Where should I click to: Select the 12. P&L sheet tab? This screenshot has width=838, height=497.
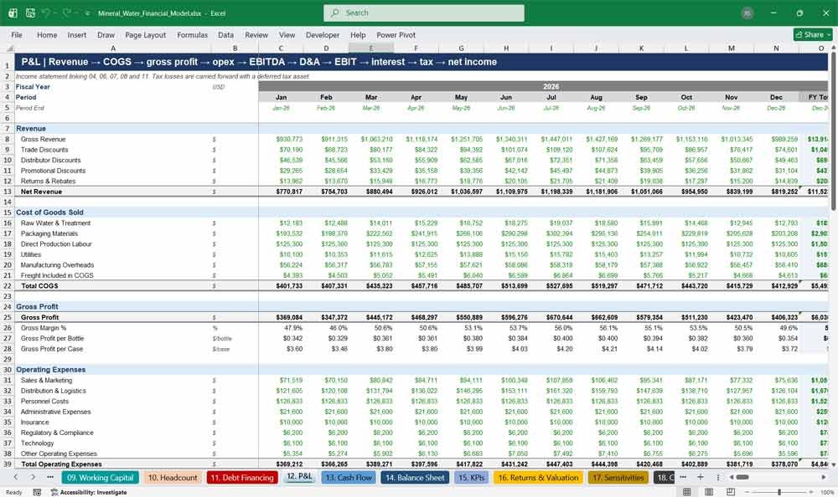299,477
